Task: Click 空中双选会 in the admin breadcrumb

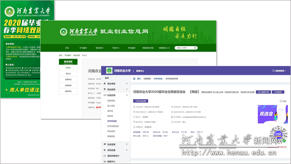Action: coord(158,79)
